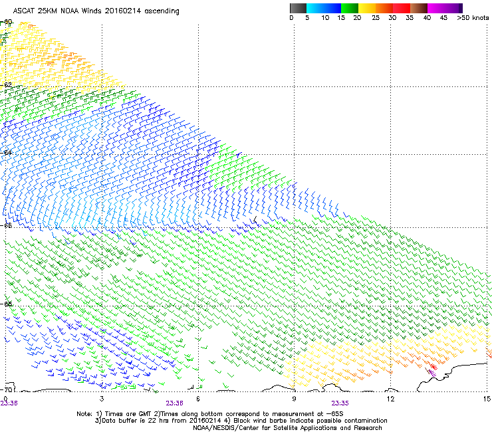Click the "-64" latitude axis label
492x432 pixels.
pos(6,152)
